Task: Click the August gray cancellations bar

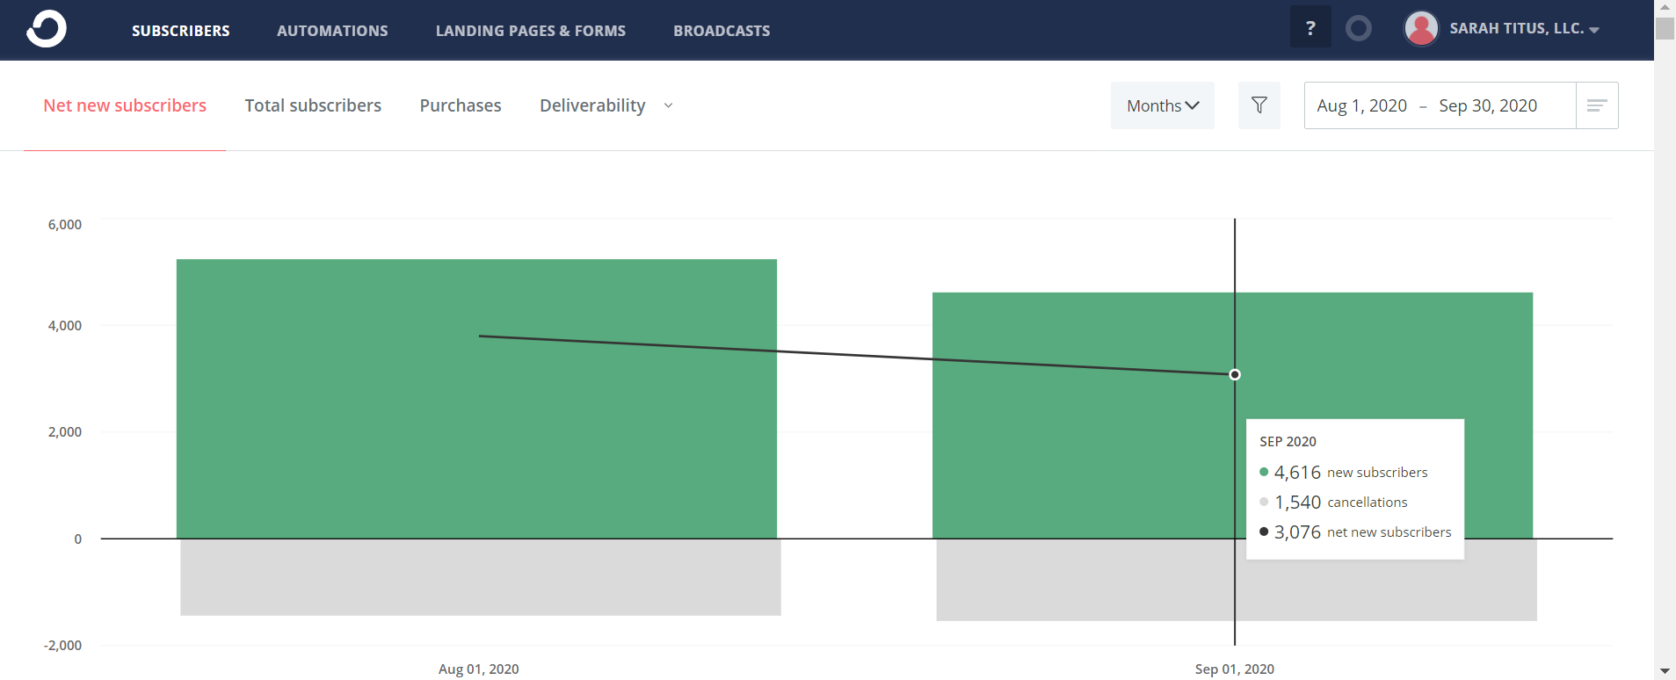Action: coord(481,577)
